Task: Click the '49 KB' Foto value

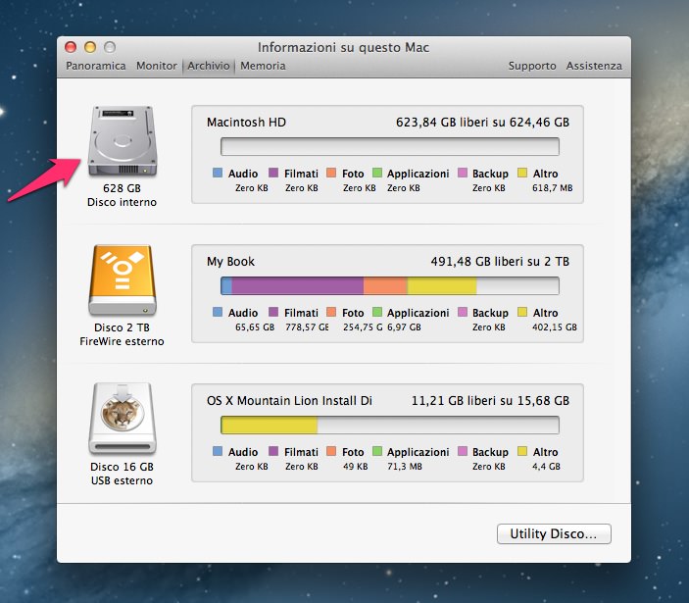Action: [355, 467]
